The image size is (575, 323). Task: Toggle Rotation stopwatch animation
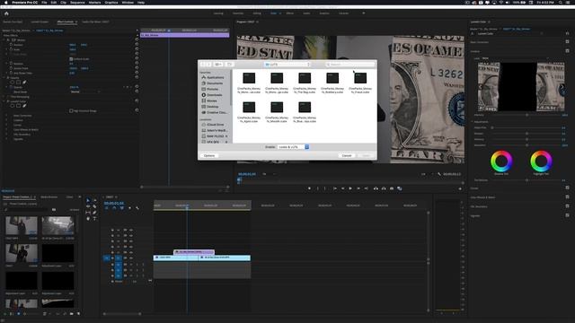11,64
